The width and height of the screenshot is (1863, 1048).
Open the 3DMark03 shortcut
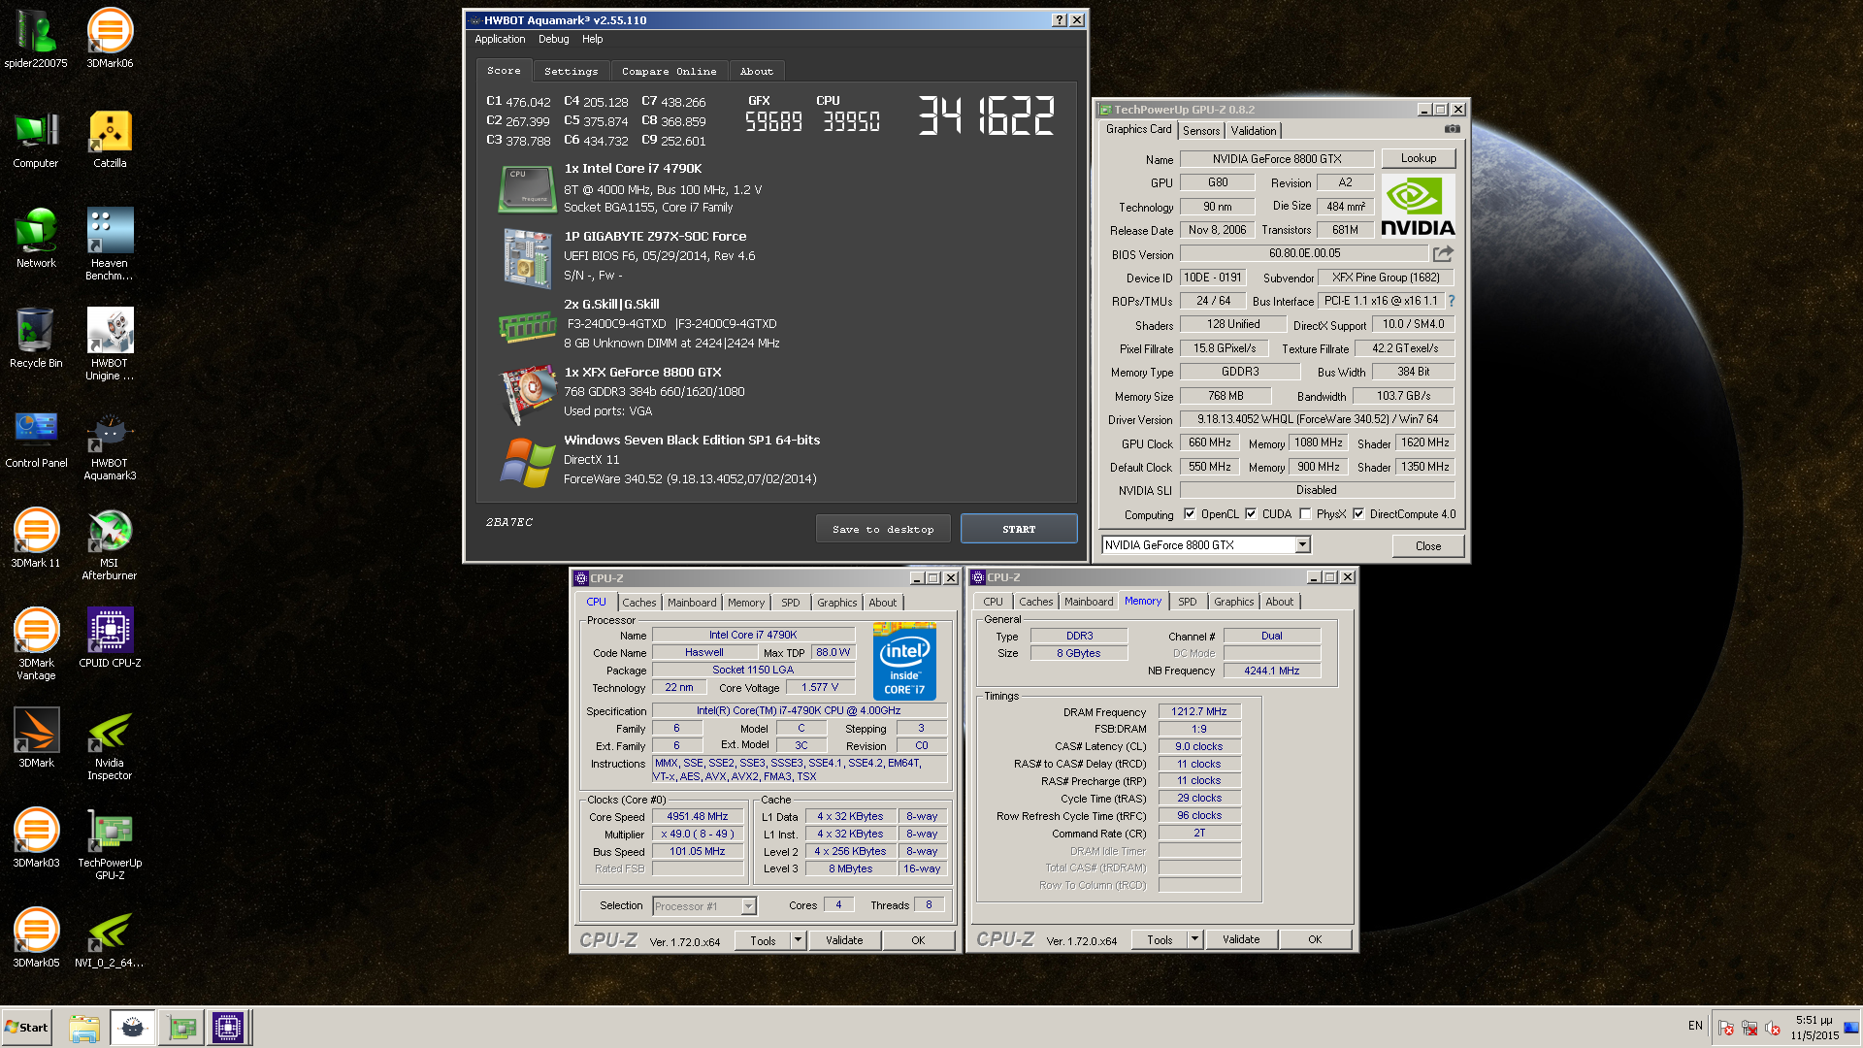pyautogui.click(x=36, y=838)
